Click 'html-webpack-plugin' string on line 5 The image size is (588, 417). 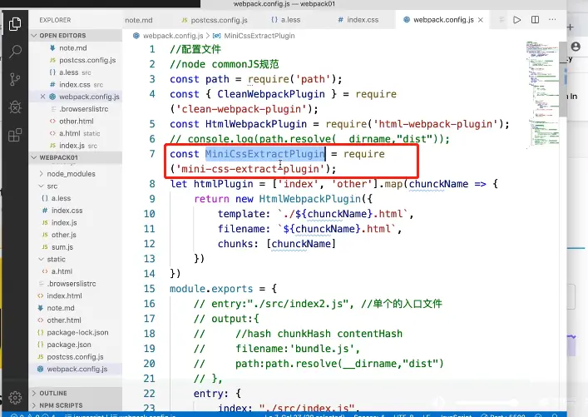pyautogui.click(x=435, y=124)
